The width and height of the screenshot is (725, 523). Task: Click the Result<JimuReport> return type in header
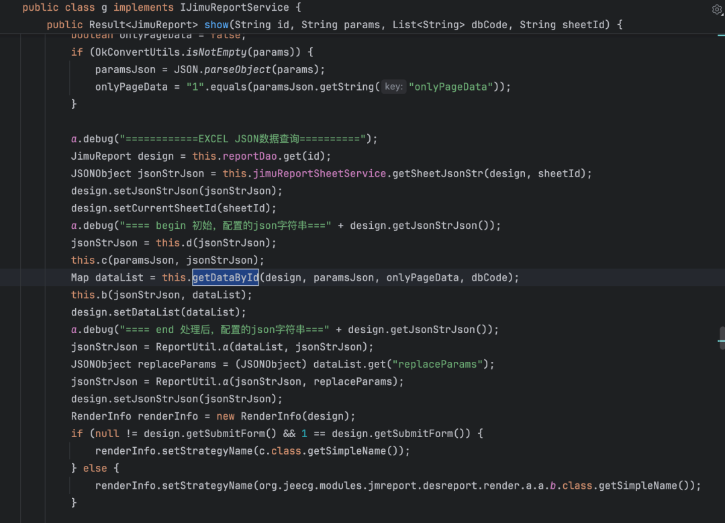tap(144, 25)
